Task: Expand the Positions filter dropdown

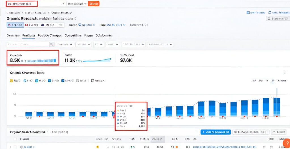Action: click(x=65, y=45)
